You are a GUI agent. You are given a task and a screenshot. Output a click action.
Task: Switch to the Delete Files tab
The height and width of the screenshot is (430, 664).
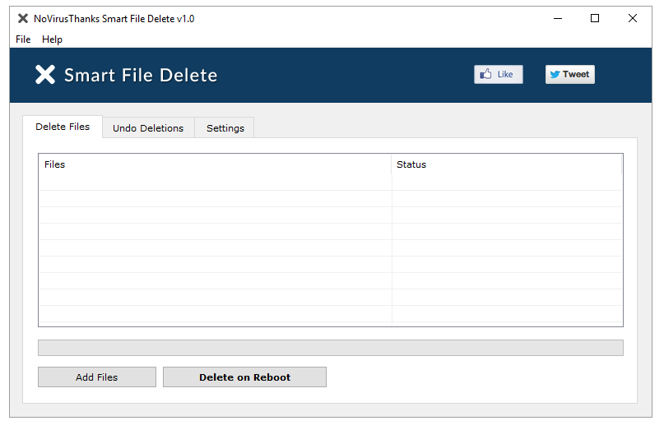coord(63,127)
